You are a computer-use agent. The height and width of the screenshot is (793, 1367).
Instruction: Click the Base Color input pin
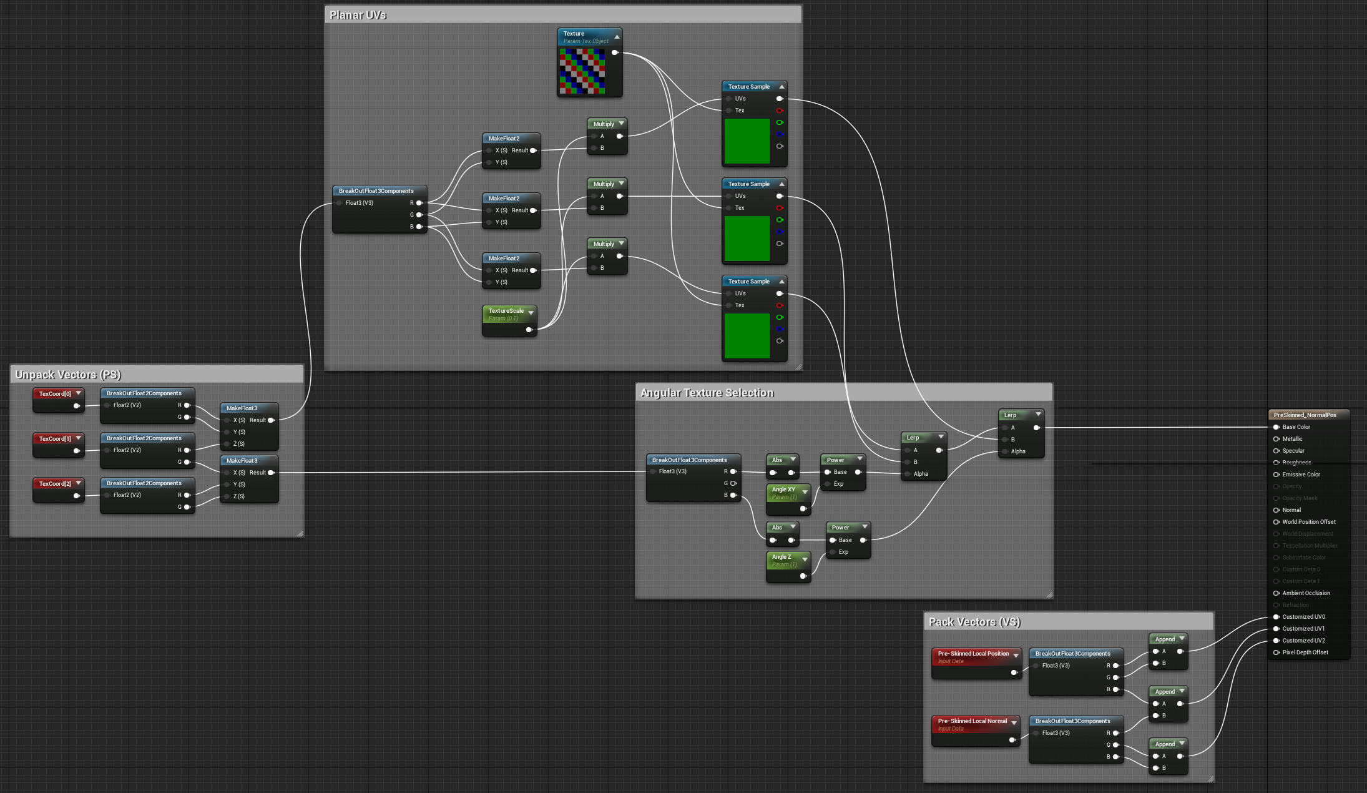[x=1276, y=427]
